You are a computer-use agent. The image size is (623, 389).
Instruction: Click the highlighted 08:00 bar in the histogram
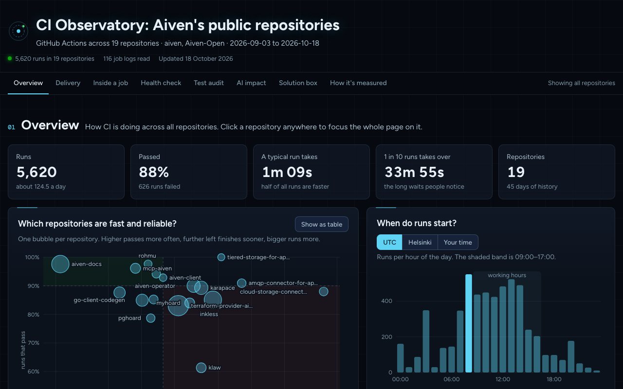(x=469, y=323)
